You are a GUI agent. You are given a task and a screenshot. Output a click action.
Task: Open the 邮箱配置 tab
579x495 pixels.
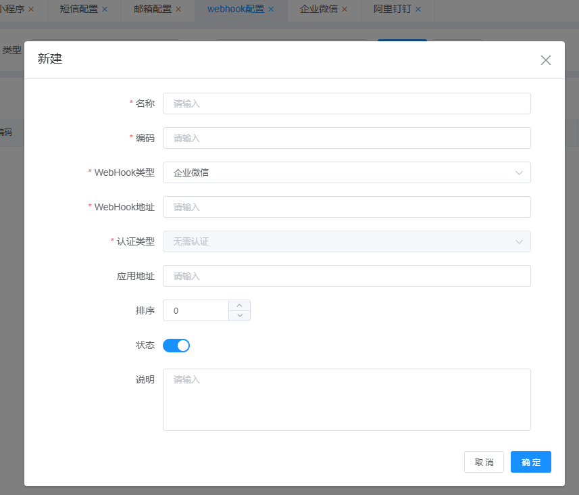153,9
